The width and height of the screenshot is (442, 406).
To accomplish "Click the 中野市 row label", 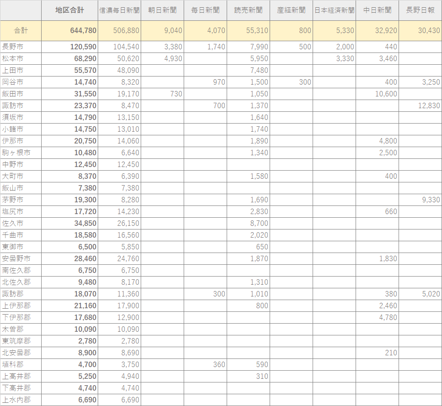I will (21, 164).
